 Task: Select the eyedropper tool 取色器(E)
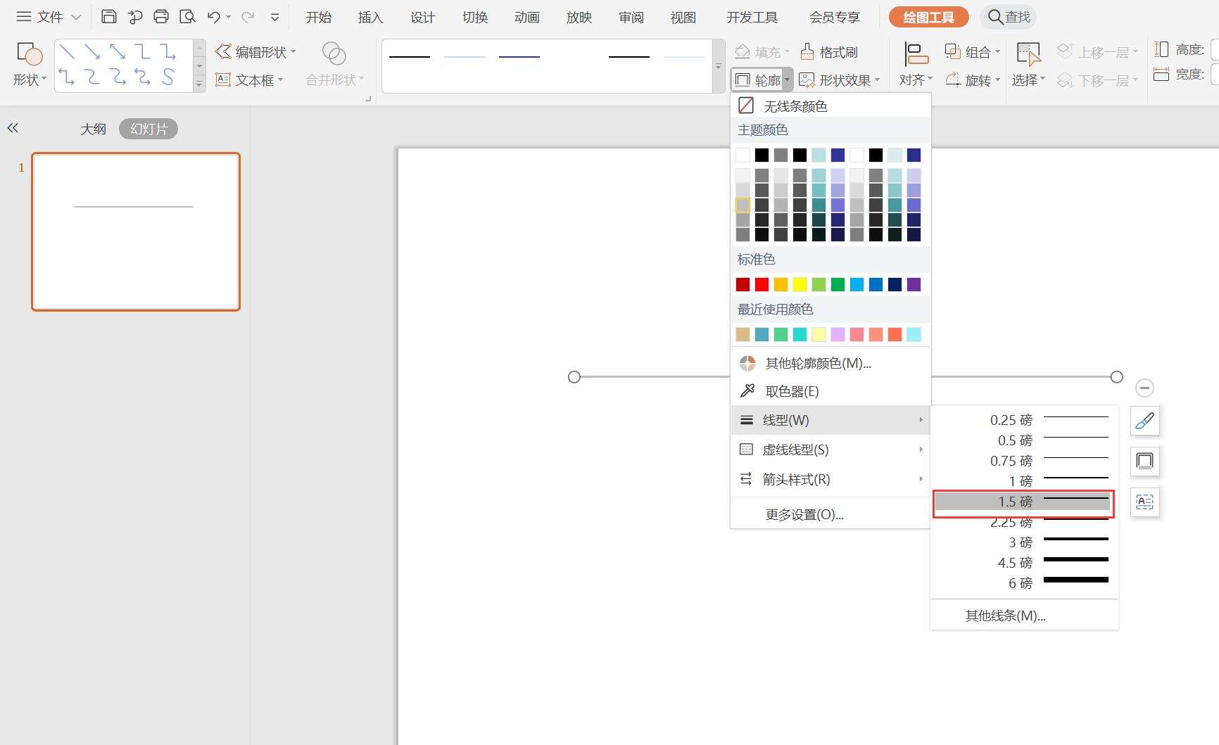(x=792, y=391)
